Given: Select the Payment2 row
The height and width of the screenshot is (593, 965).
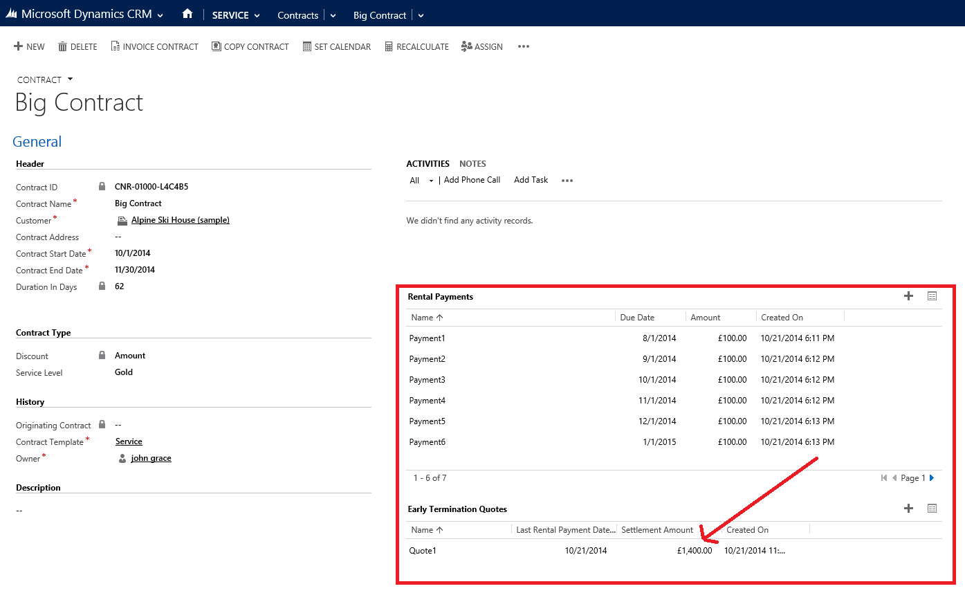Looking at the screenshot, I should click(674, 359).
